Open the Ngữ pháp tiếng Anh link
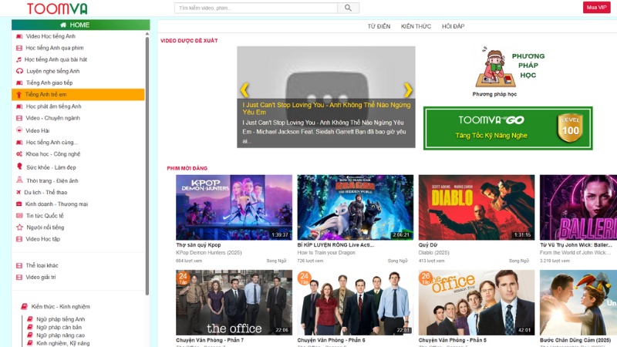 (x=60, y=319)
